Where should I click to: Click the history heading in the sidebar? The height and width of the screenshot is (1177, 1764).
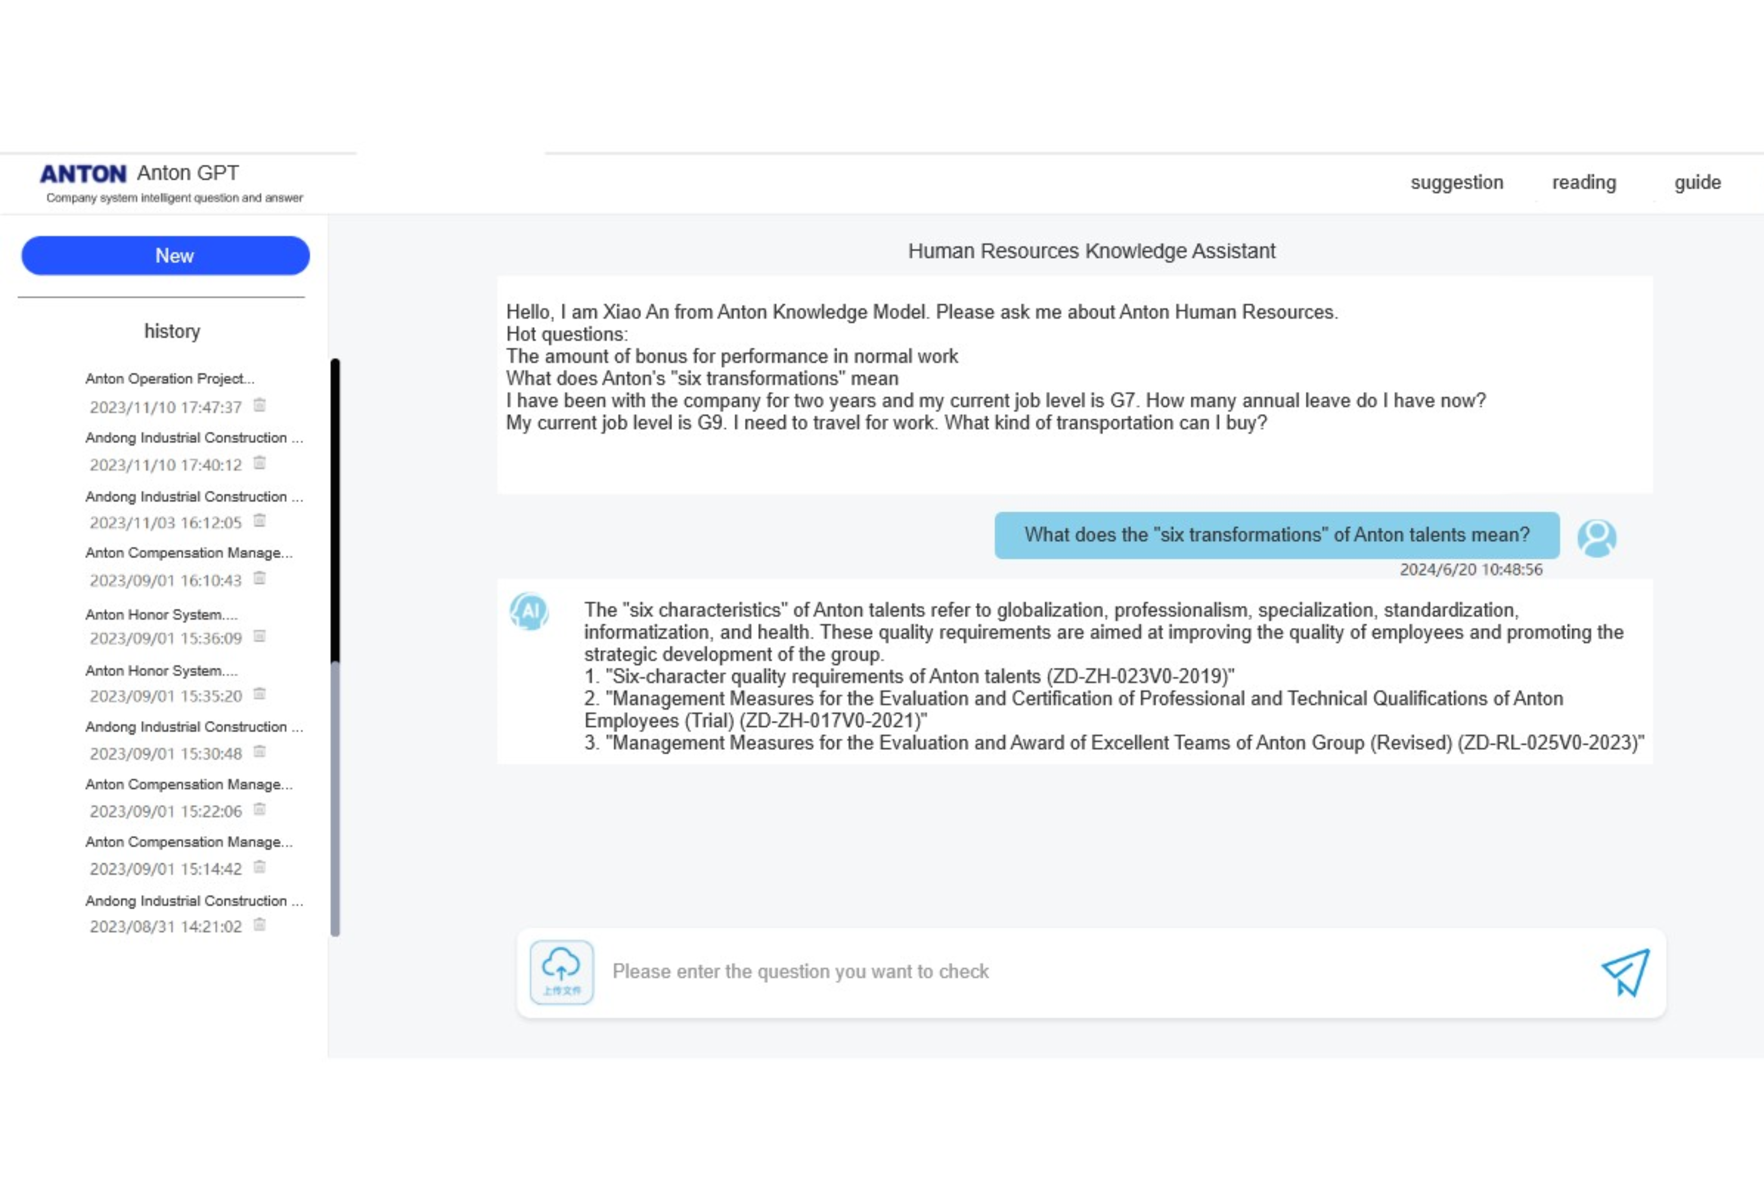(x=172, y=331)
